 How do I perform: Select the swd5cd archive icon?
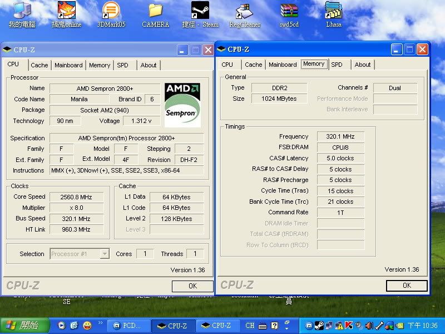(x=289, y=15)
